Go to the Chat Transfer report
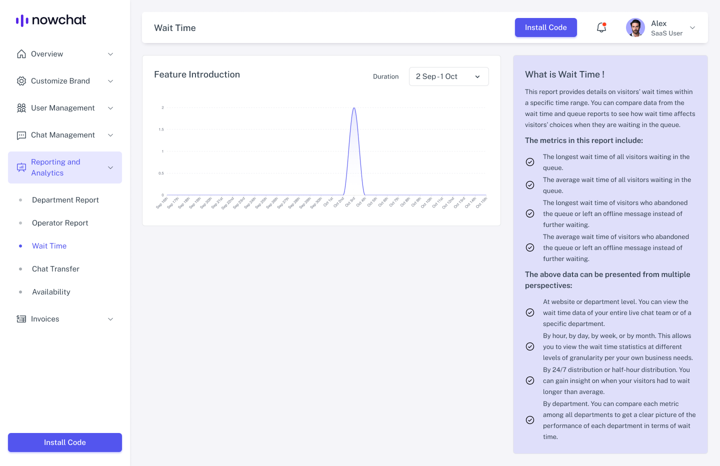 coord(55,269)
